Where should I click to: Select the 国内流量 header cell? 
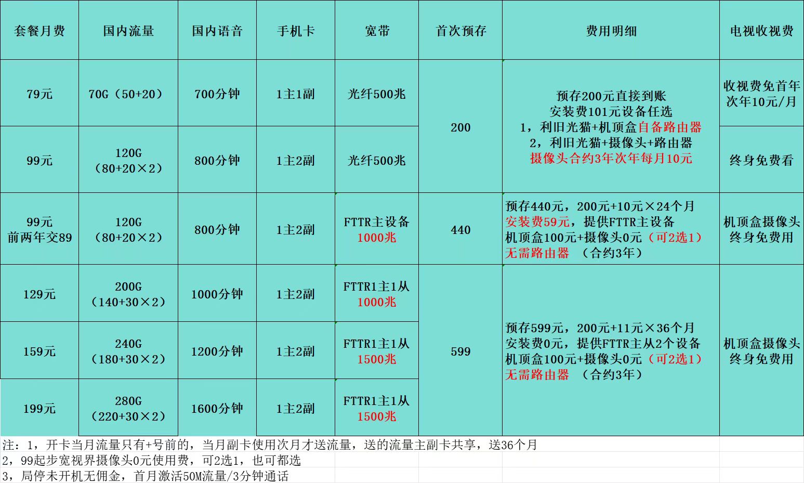click(x=128, y=31)
